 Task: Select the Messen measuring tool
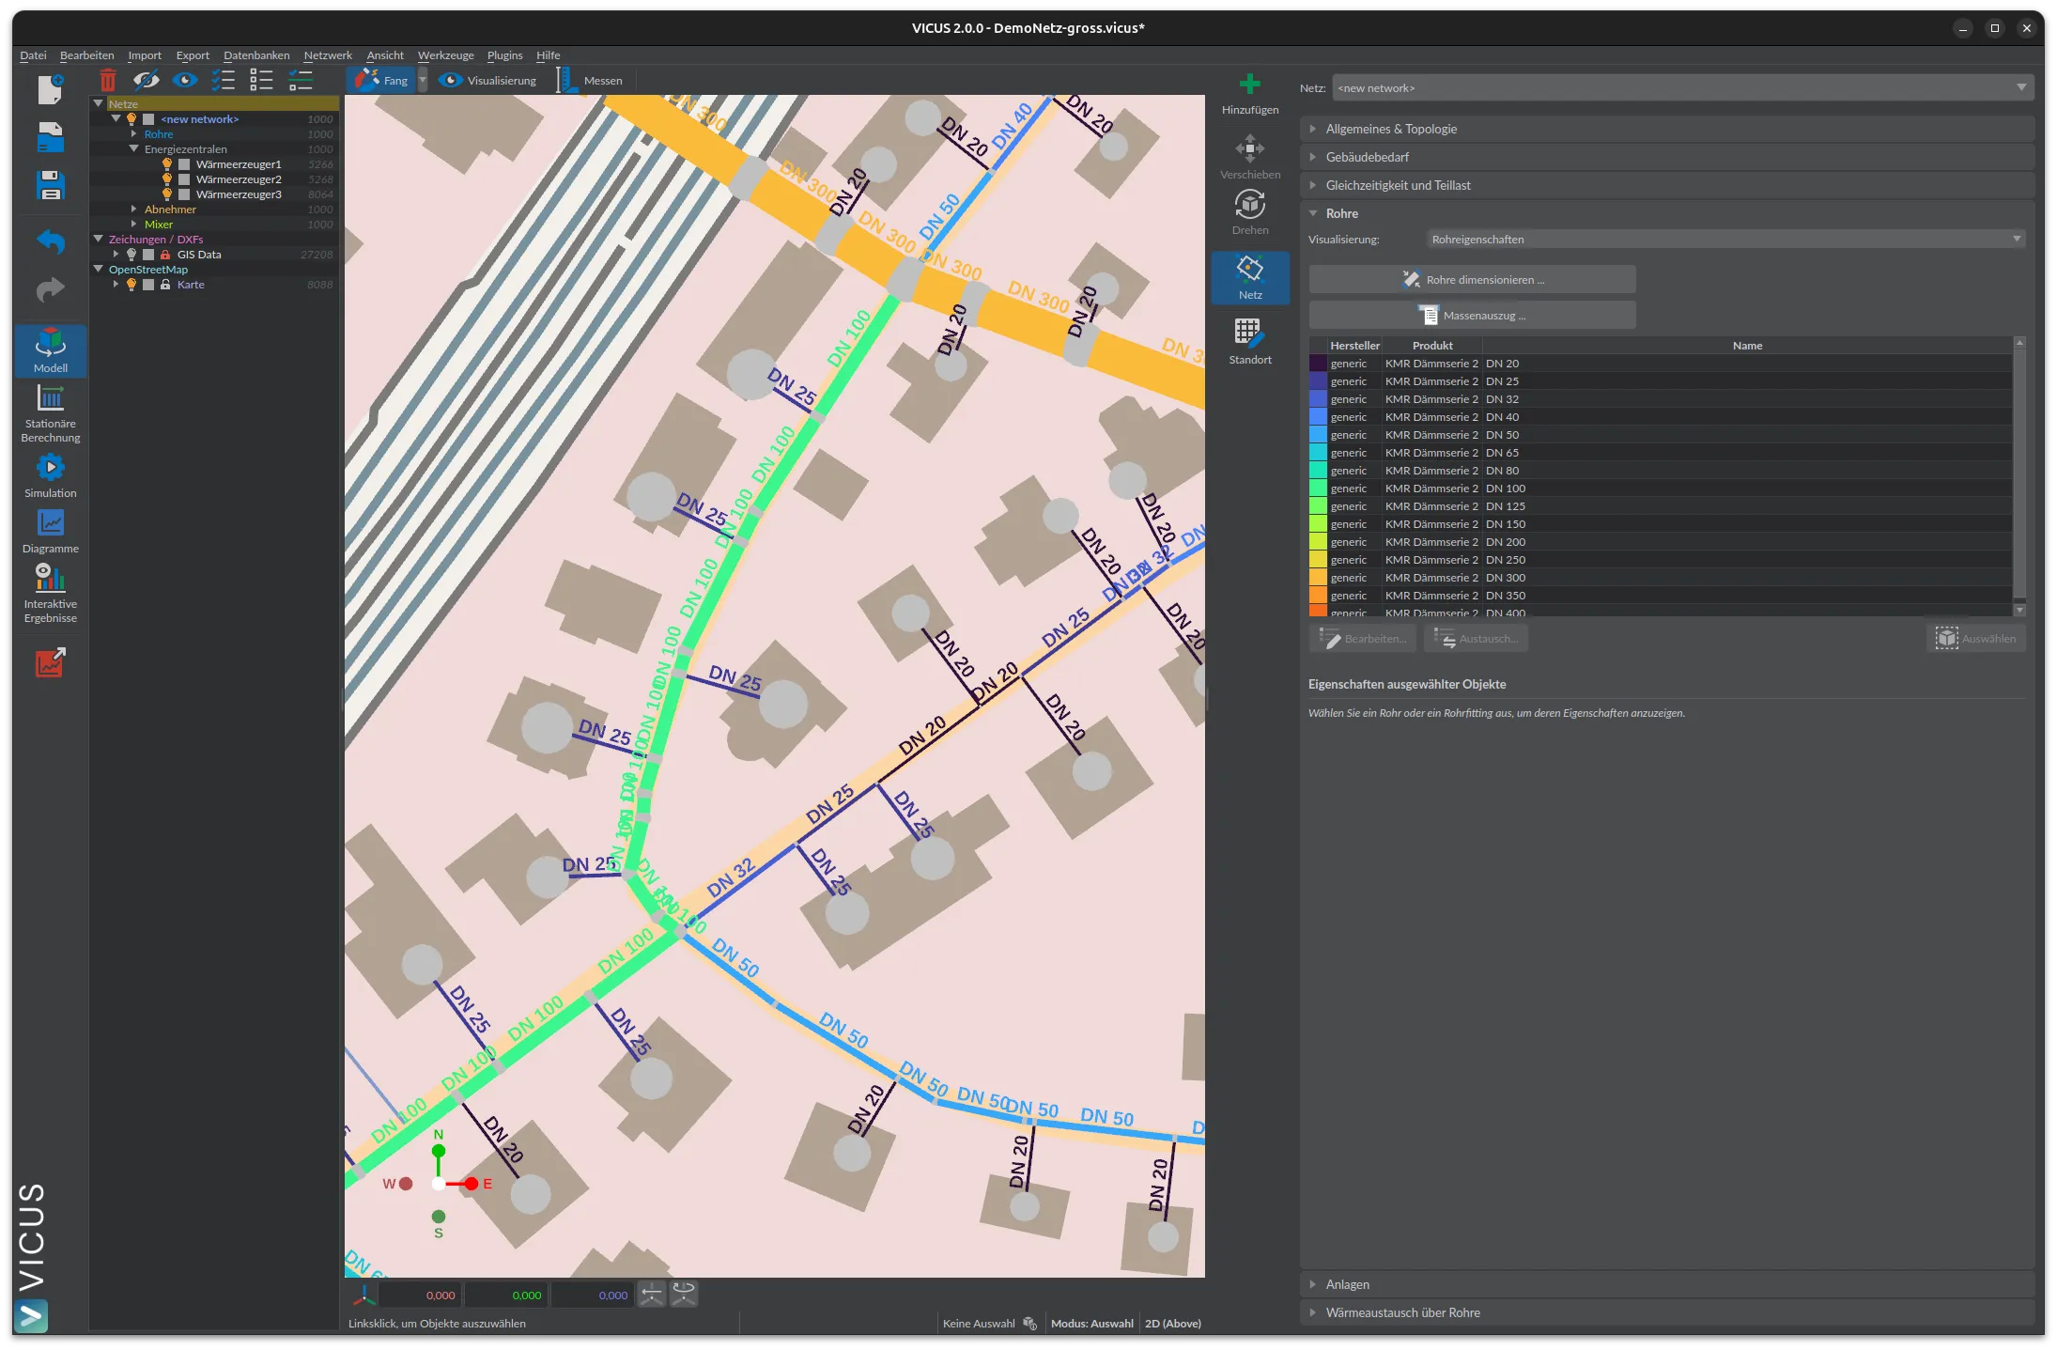[590, 81]
